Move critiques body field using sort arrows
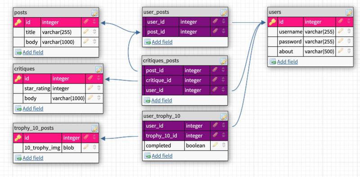The height and width of the screenshot is (177, 360). (x=99, y=98)
